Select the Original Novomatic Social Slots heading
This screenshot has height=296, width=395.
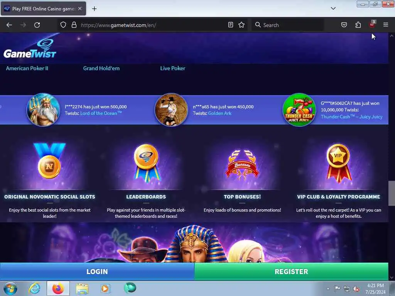[50, 197]
